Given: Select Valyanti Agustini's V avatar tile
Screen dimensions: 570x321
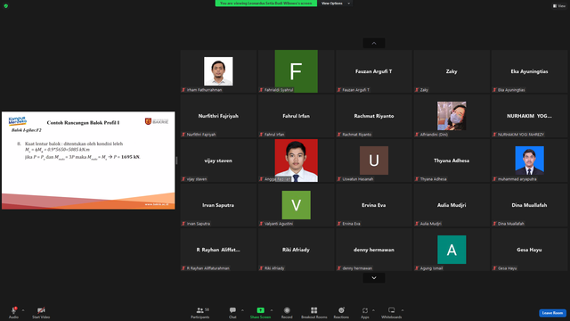Looking at the screenshot, I should [297, 205].
